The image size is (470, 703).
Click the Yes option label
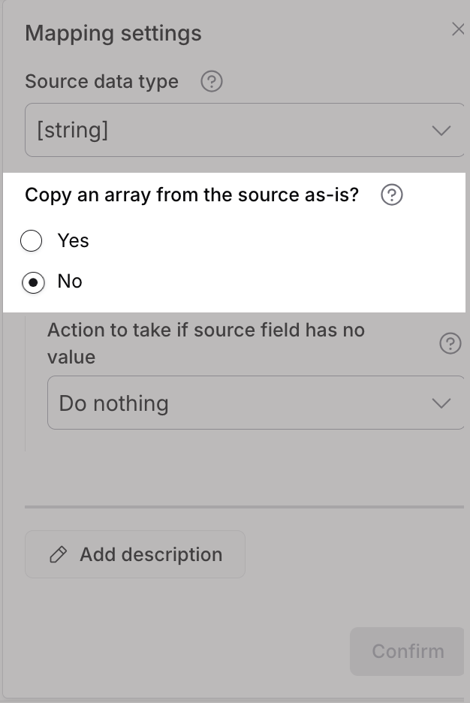pos(73,241)
